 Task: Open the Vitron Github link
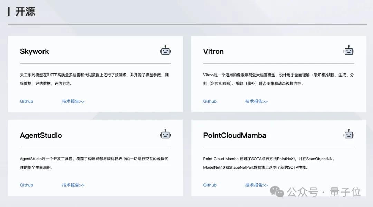210,101
